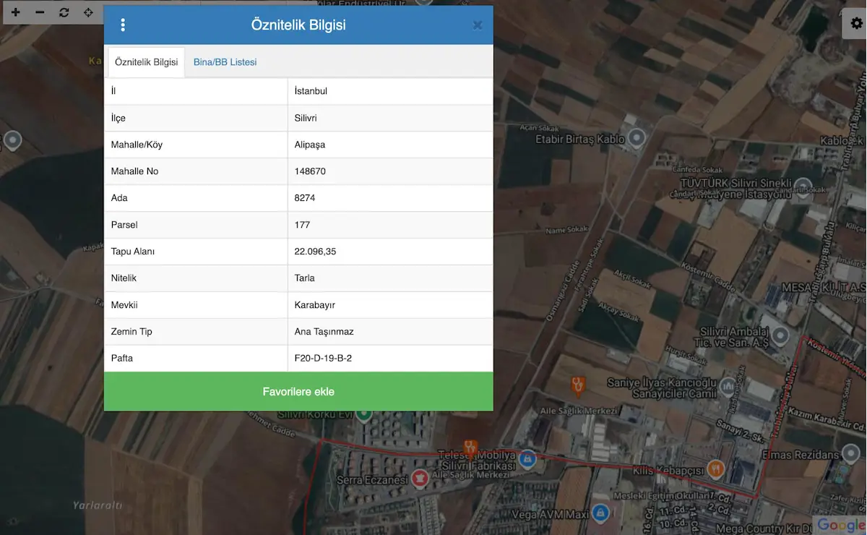The height and width of the screenshot is (535, 867).
Task: Click the TÜVTÜRK Silivri map pin
Action: [x=803, y=186]
